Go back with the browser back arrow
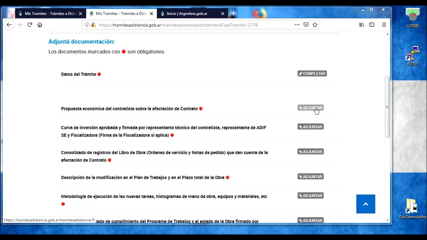 [x=9, y=25]
